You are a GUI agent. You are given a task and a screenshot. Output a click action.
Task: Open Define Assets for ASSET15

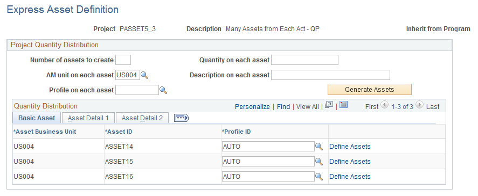click(x=350, y=161)
